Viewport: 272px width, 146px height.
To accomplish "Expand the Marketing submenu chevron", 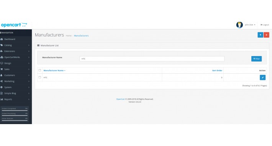I will click(x=29, y=81).
